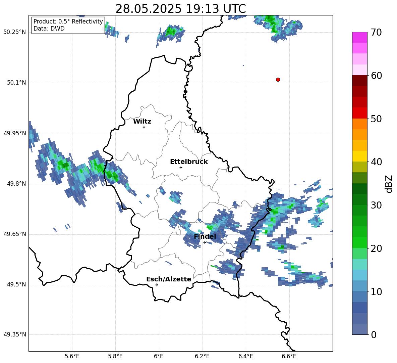Click the magenta top colorbar swatch
Screen dimensions: 397x363
tap(359, 38)
